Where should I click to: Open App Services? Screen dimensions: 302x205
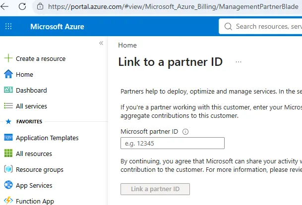(x=34, y=185)
